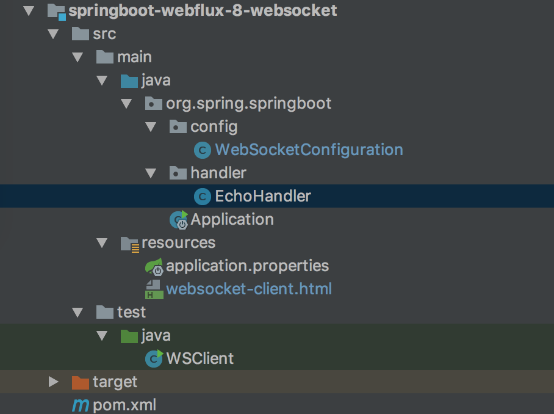This screenshot has height=414, width=554.
Task: Collapse the src folder arrow
Action: pyautogui.click(x=53, y=34)
